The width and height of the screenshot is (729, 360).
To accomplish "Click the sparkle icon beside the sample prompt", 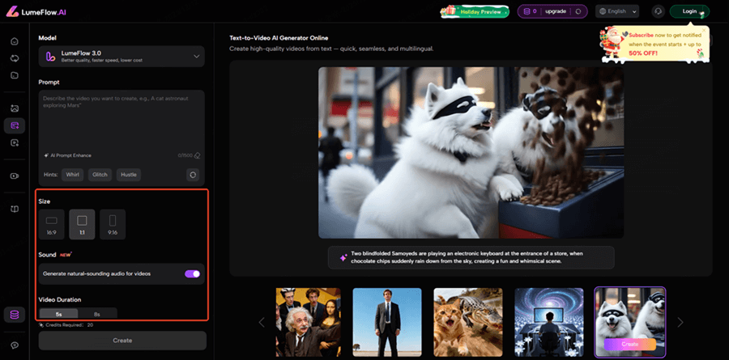I will click(343, 257).
